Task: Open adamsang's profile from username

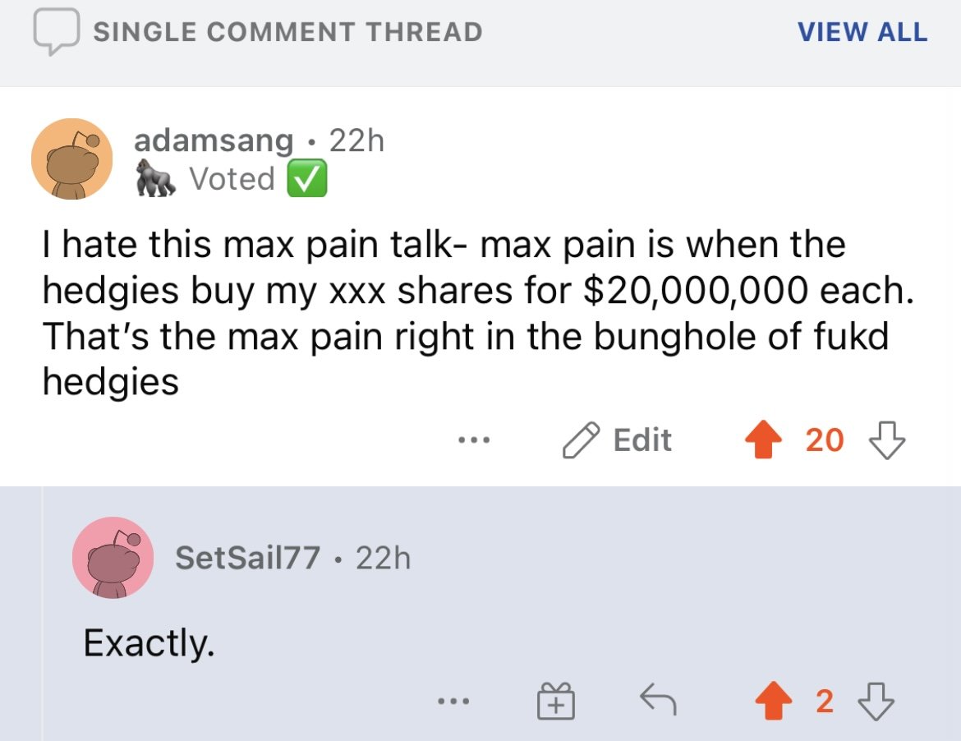Action: pos(214,141)
